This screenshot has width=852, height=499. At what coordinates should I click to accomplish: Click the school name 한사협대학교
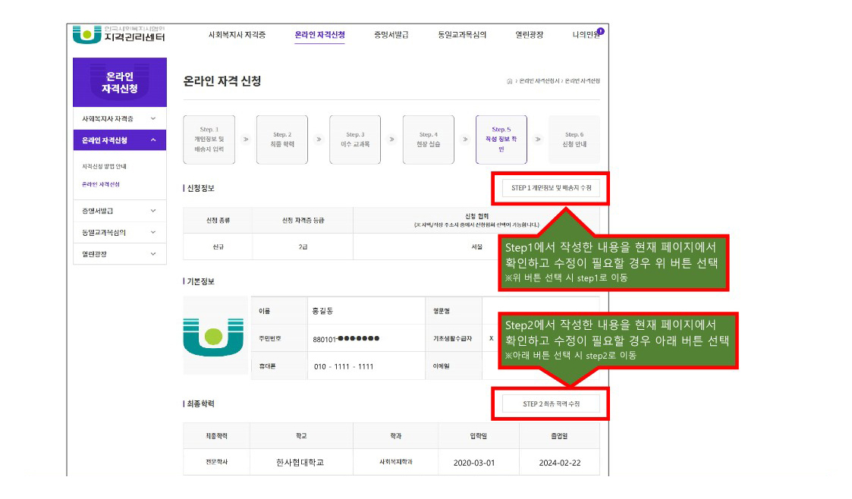[x=300, y=463]
